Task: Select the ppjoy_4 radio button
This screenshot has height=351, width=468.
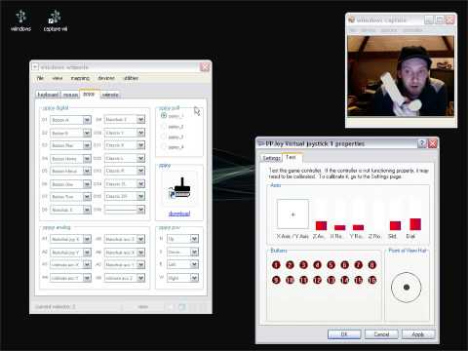Action: click(164, 147)
